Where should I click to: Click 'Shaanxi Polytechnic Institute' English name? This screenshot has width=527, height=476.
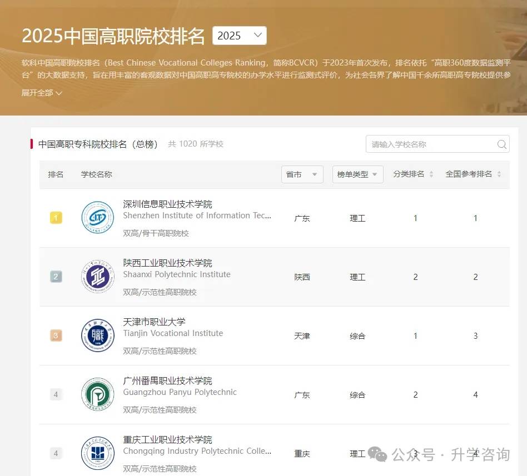click(x=177, y=274)
